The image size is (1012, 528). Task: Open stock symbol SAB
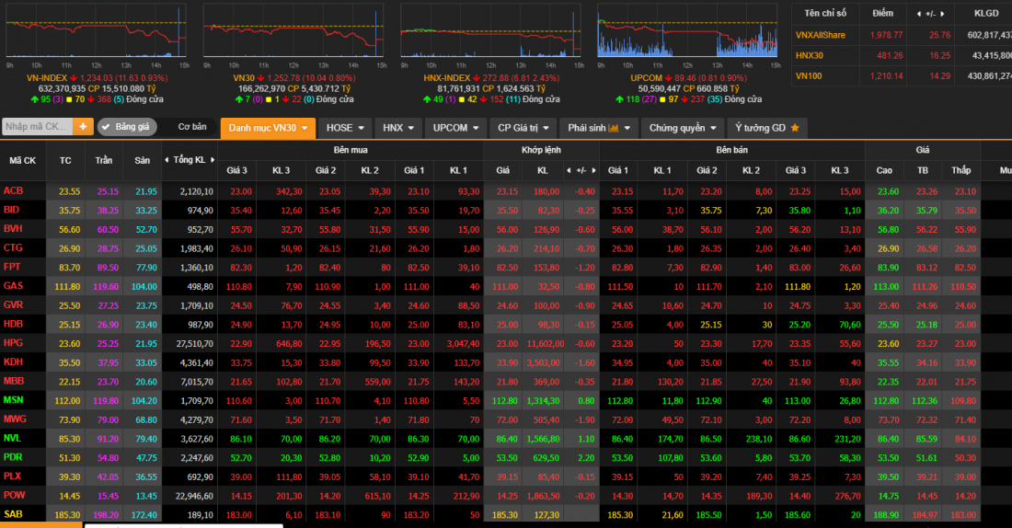[13, 514]
